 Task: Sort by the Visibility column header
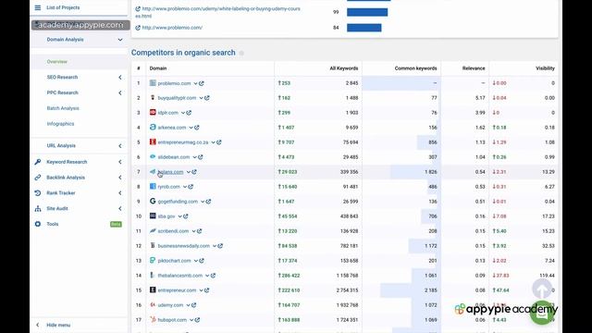pyautogui.click(x=545, y=68)
